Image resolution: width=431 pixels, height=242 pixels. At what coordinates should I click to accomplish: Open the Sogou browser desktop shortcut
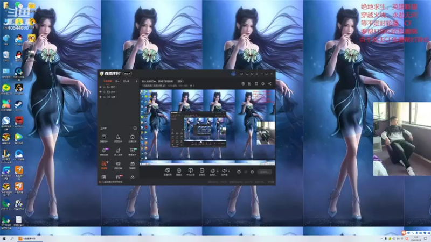[6, 123]
